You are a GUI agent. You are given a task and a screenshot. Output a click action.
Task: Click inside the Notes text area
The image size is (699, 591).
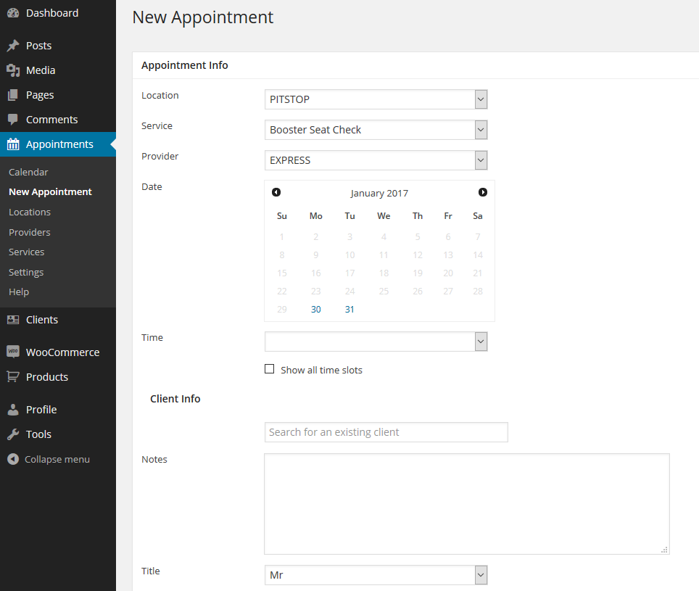click(x=466, y=504)
